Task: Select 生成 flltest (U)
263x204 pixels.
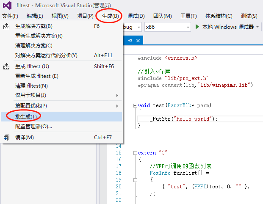Action: (x=61, y=66)
